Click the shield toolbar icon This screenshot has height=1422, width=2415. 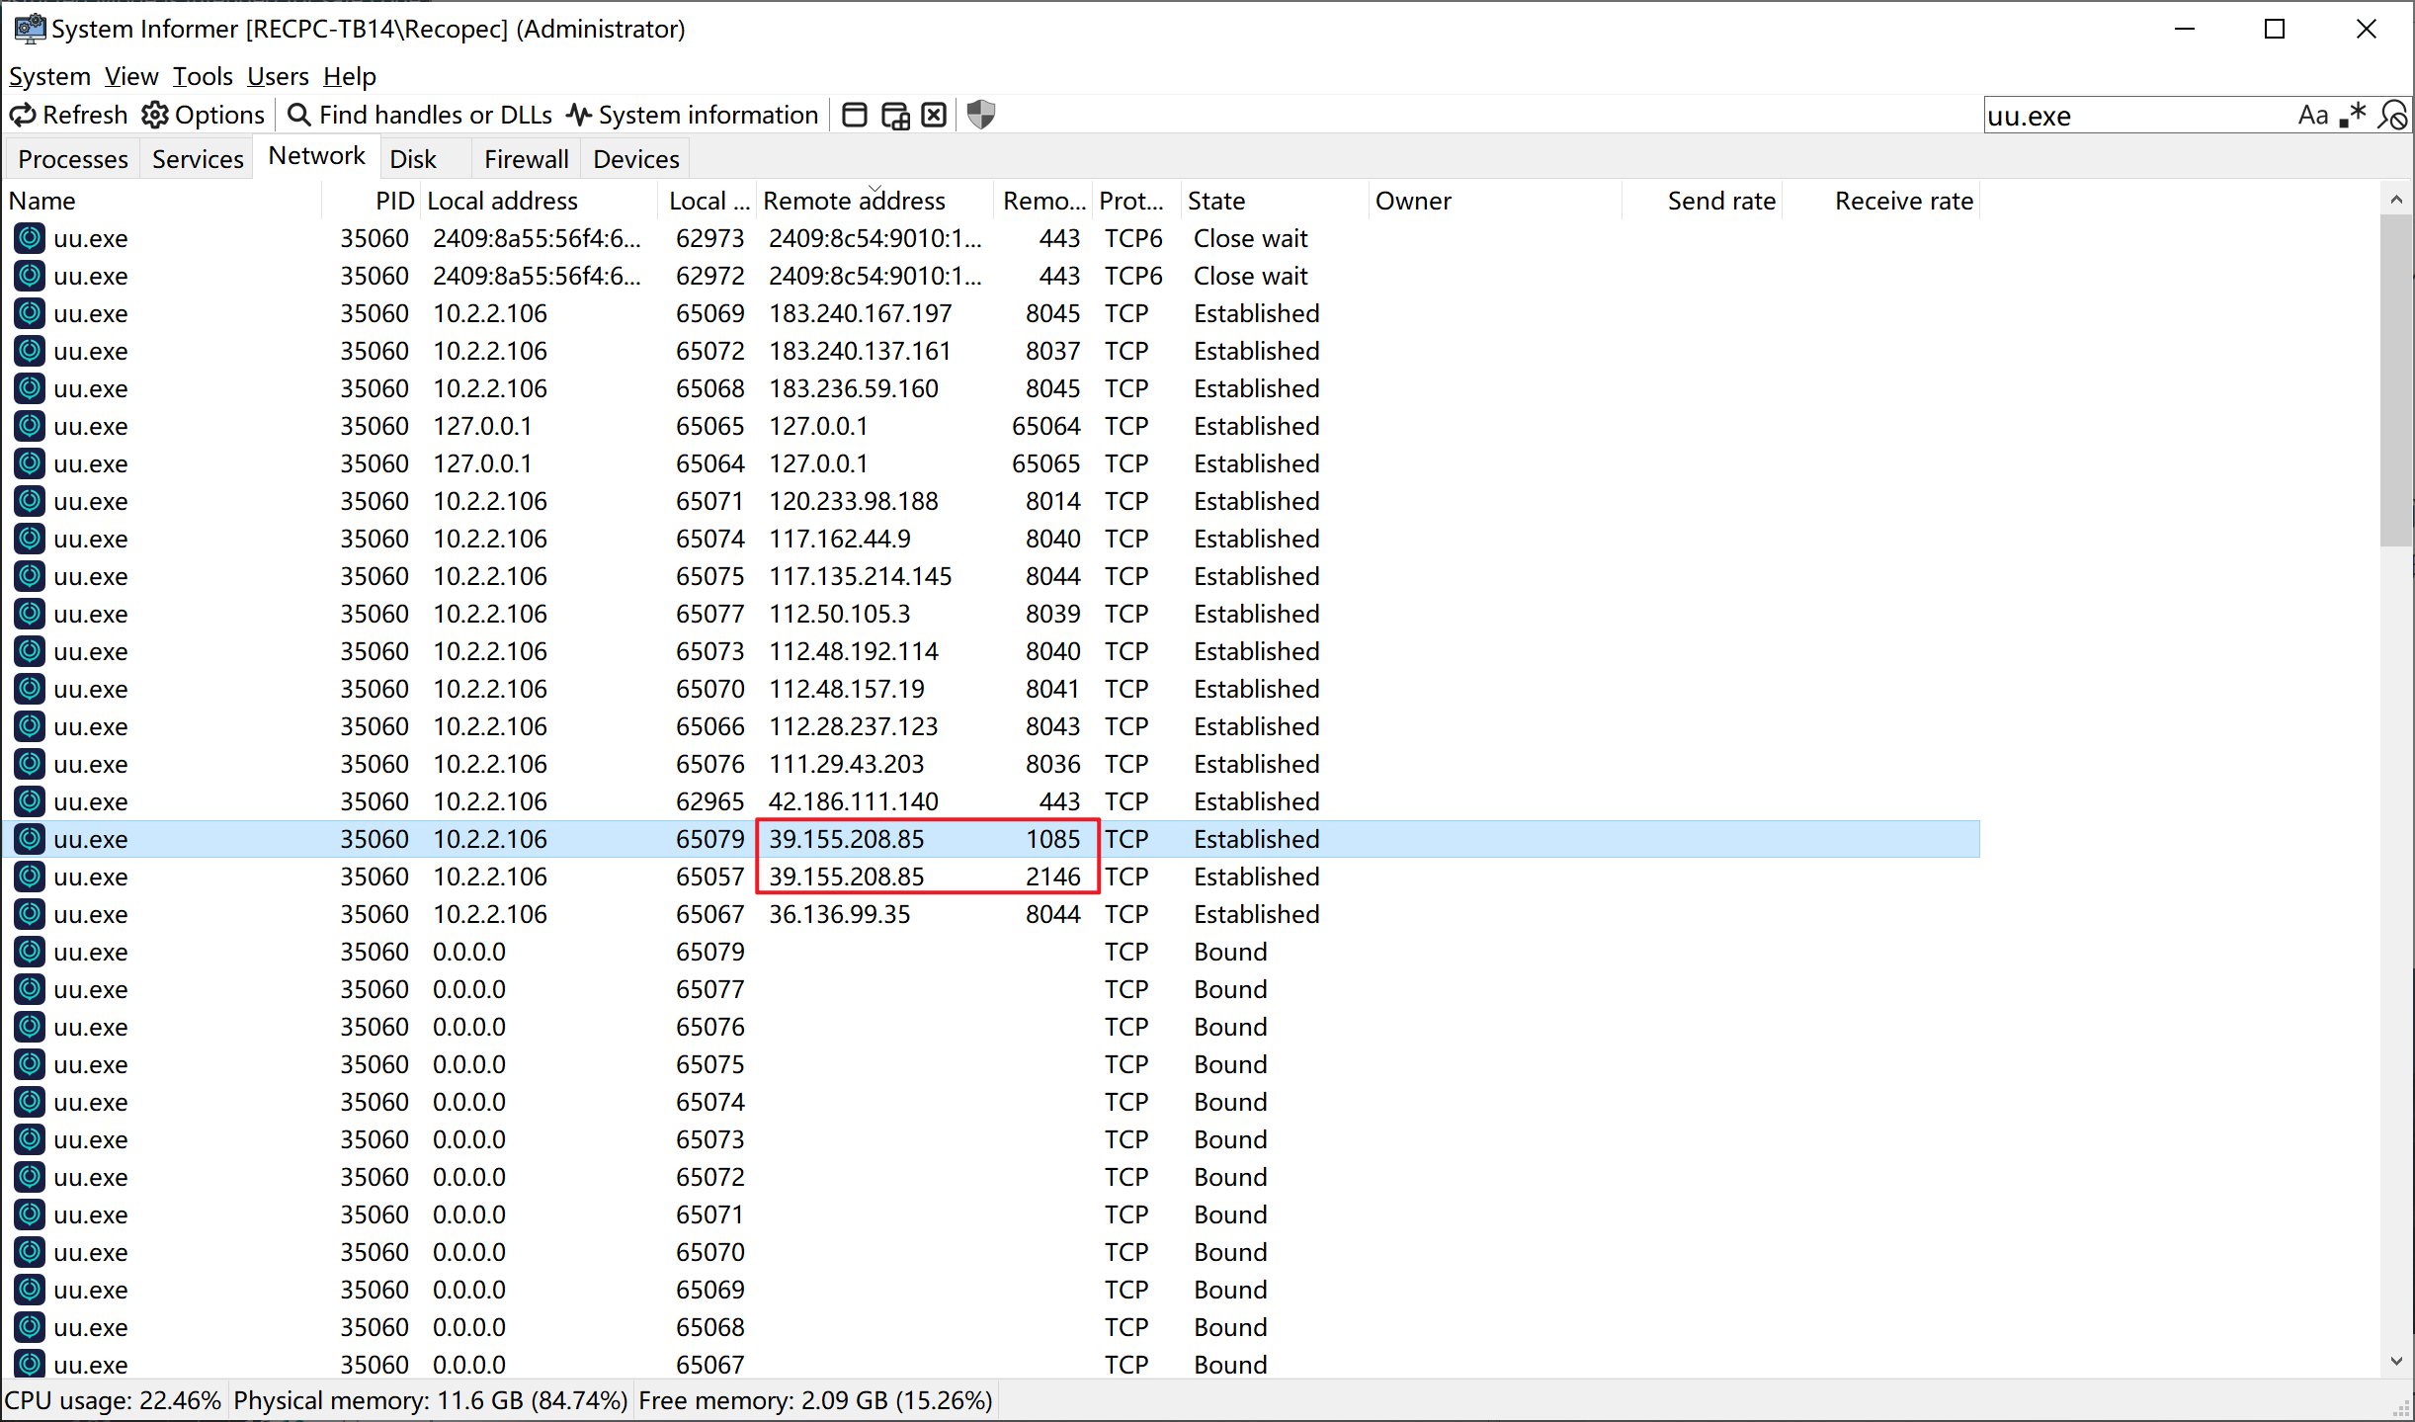point(980,115)
